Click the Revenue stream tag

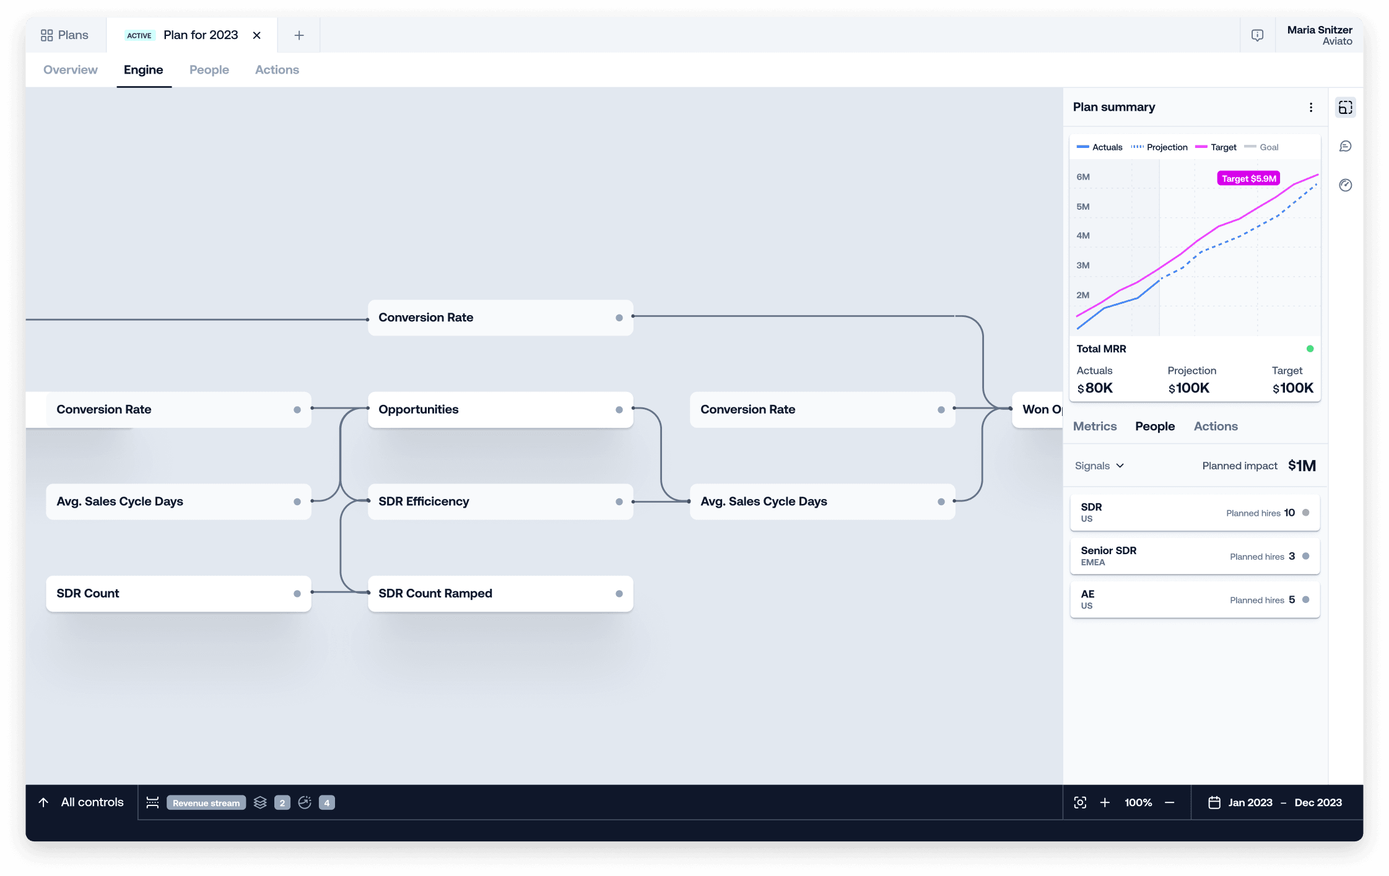click(x=206, y=803)
